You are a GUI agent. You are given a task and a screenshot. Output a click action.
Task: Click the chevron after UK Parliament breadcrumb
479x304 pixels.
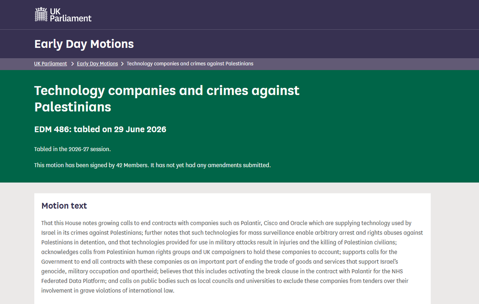pyautogui.click(x=72, y=64)
